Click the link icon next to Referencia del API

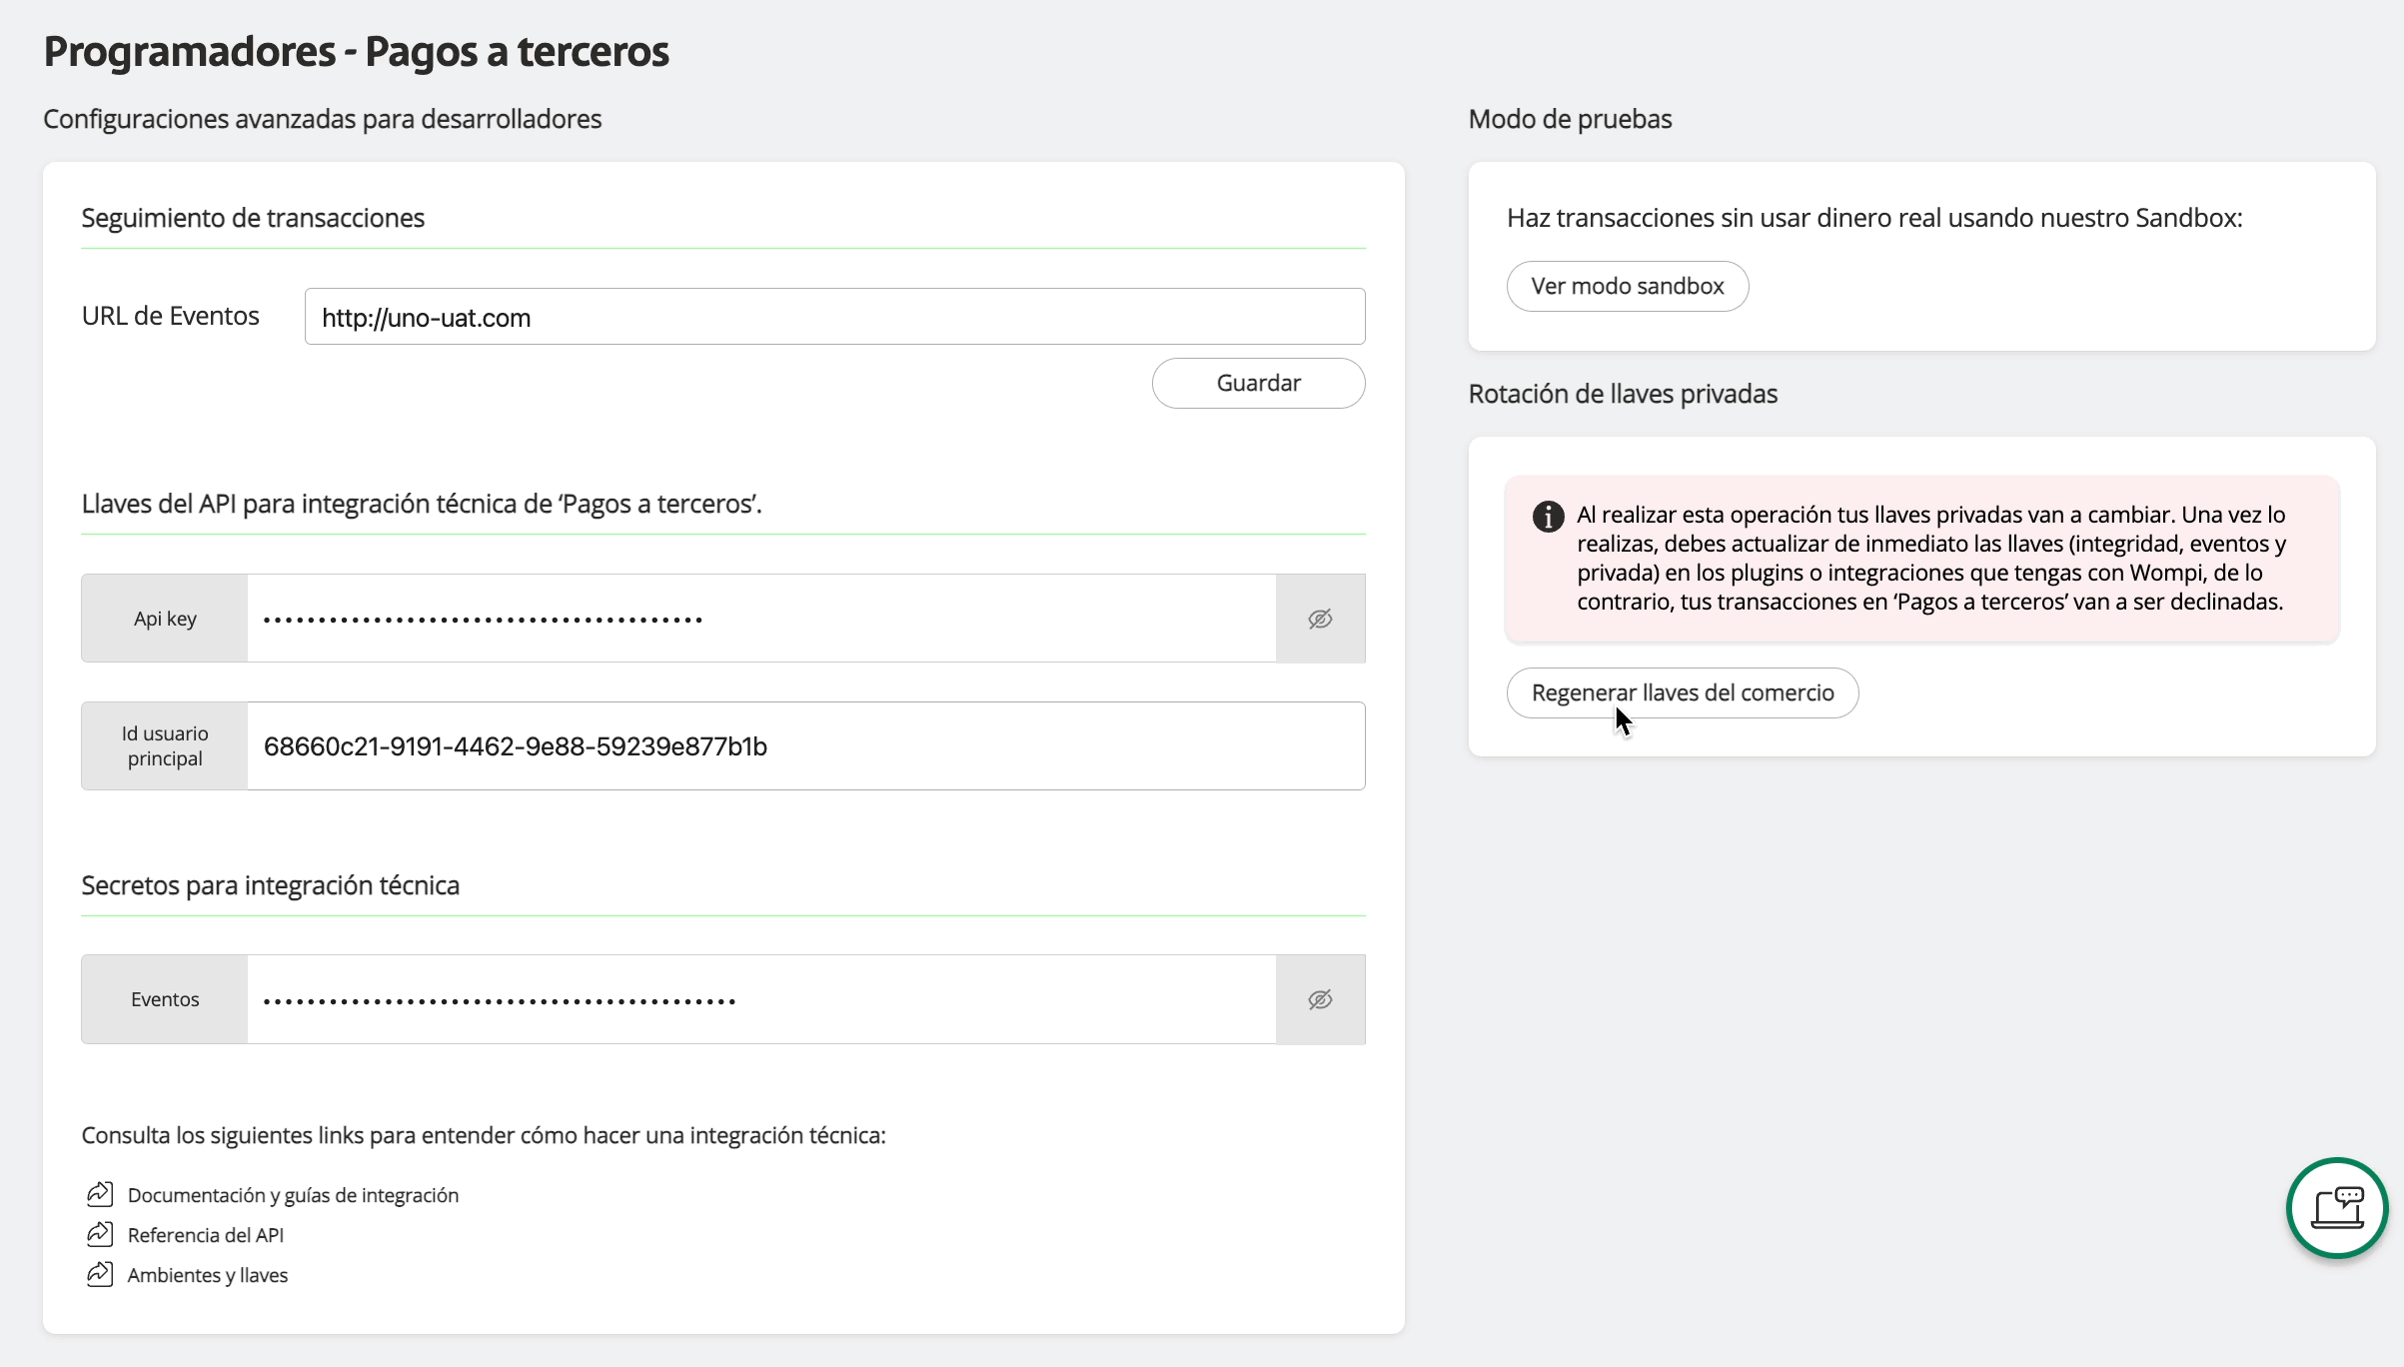pos(99,1233)
